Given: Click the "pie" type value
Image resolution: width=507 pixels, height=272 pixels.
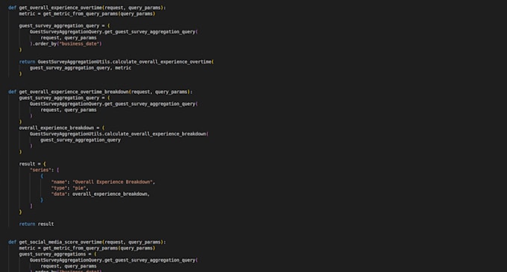Looking at the screenshot, I should pyautogui.click(x=79, y=188).
